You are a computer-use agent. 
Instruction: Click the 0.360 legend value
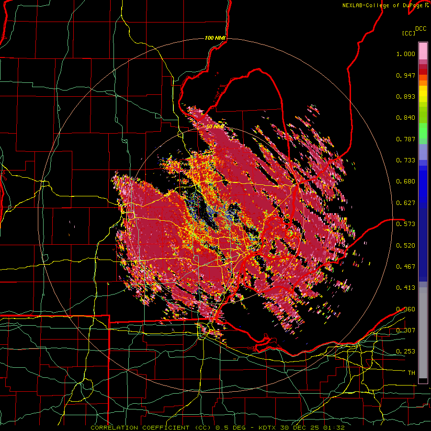tap(406, 309)
